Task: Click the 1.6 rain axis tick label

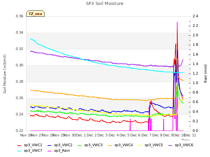Action: [x=195, y=55]
